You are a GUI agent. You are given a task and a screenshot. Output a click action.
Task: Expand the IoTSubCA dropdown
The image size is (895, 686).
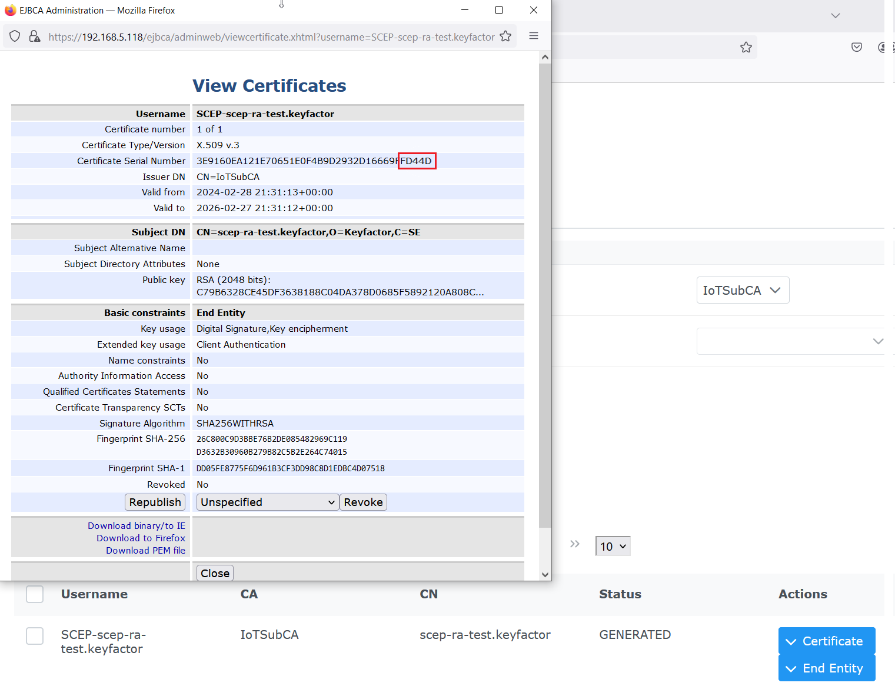743,291
